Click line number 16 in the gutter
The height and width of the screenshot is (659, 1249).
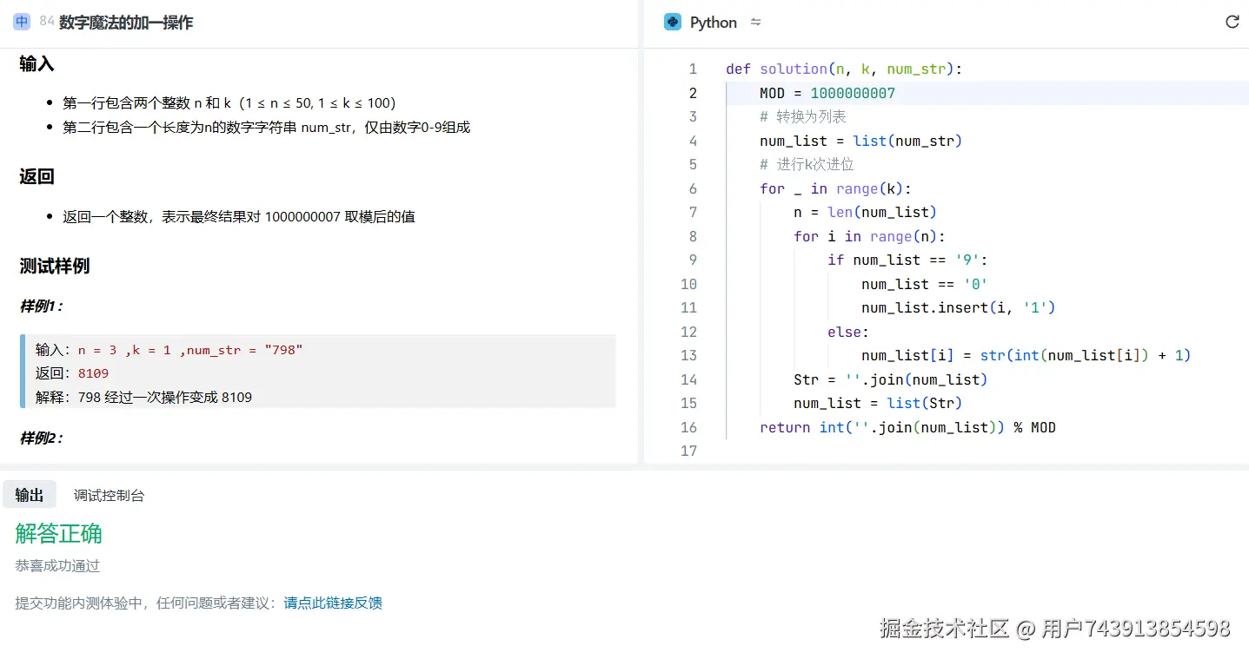(688, 427)
